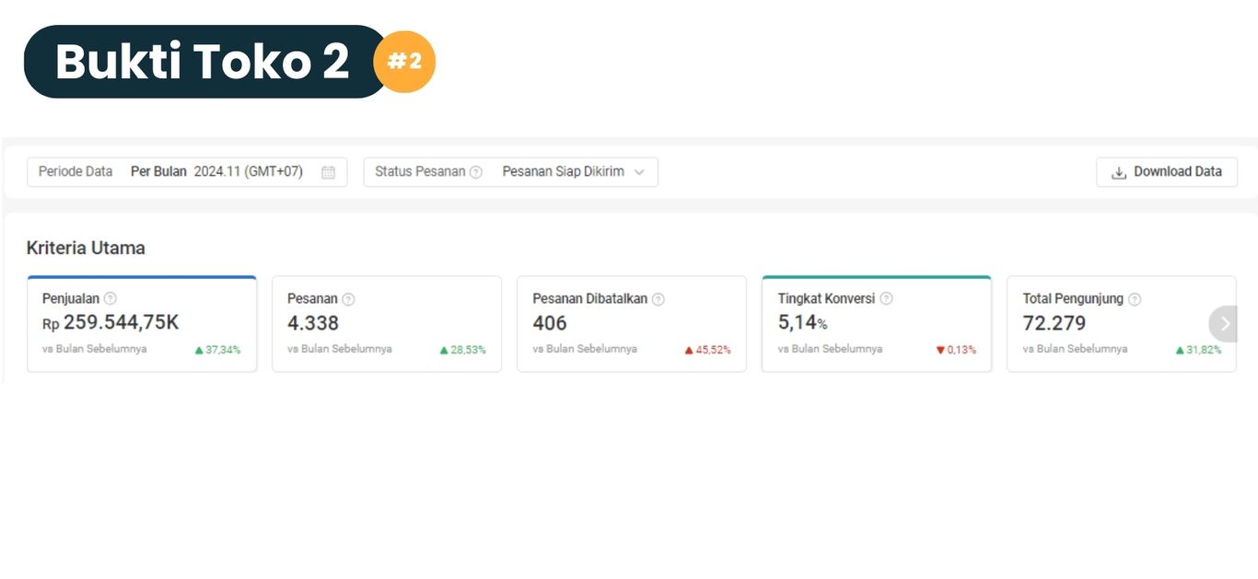
Task: Click the Download Data button
Action: [x=1167, y=172]
